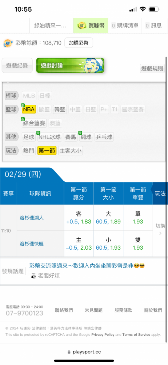Open 洛杉磯湖人 team link
Screen dimensions: 168x365
(x=32, y=218)
